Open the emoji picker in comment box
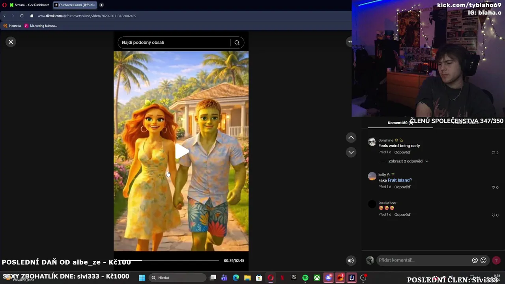 pyautogui.click(x=483, y=260)
